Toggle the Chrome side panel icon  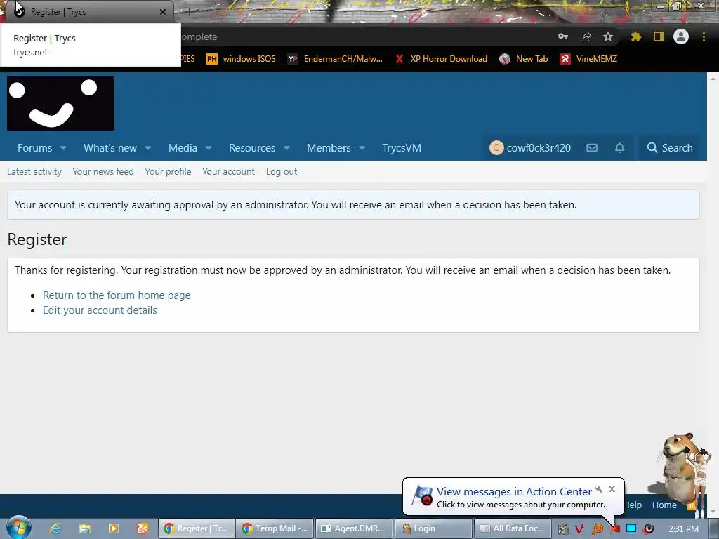pyautogui.click(x=659, y=36)
